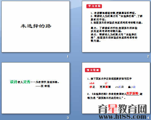This screenshot has height=120, width=151.
Task: Select slide 3 with the Bacon quote
Action: tap(36, 88)
